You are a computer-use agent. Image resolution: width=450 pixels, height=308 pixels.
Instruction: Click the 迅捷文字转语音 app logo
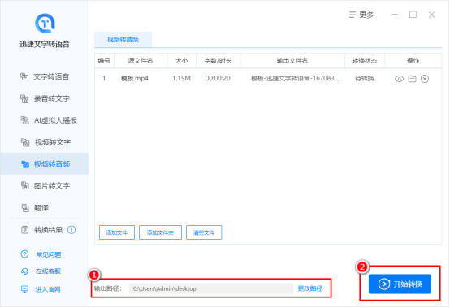(x=45, y=23)
